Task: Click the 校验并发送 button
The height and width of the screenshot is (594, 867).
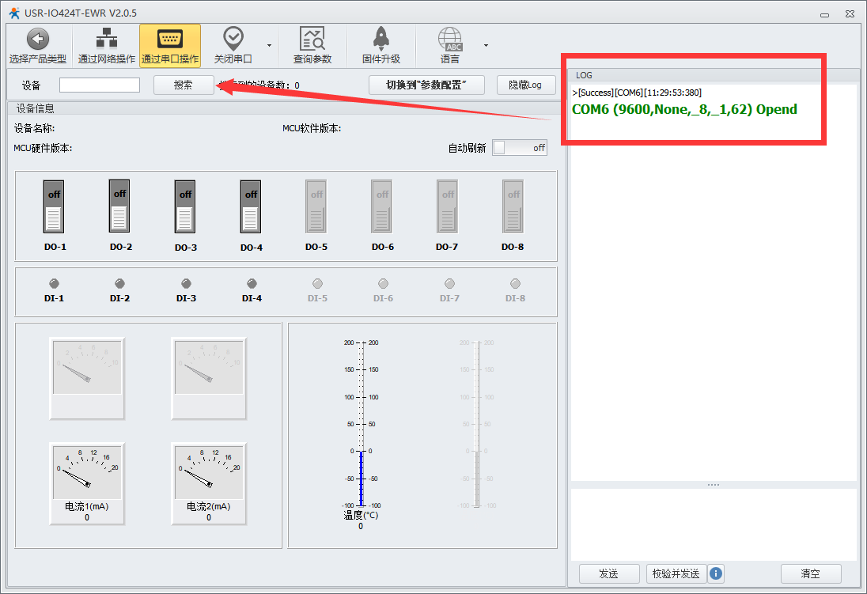Action: [x=676, y=573]
